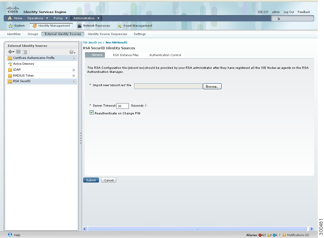Image resolution: width=324 pixels, height=238 pixels.
Task: Click the horizontal scrollbar thumb
Action: (197, 229)
